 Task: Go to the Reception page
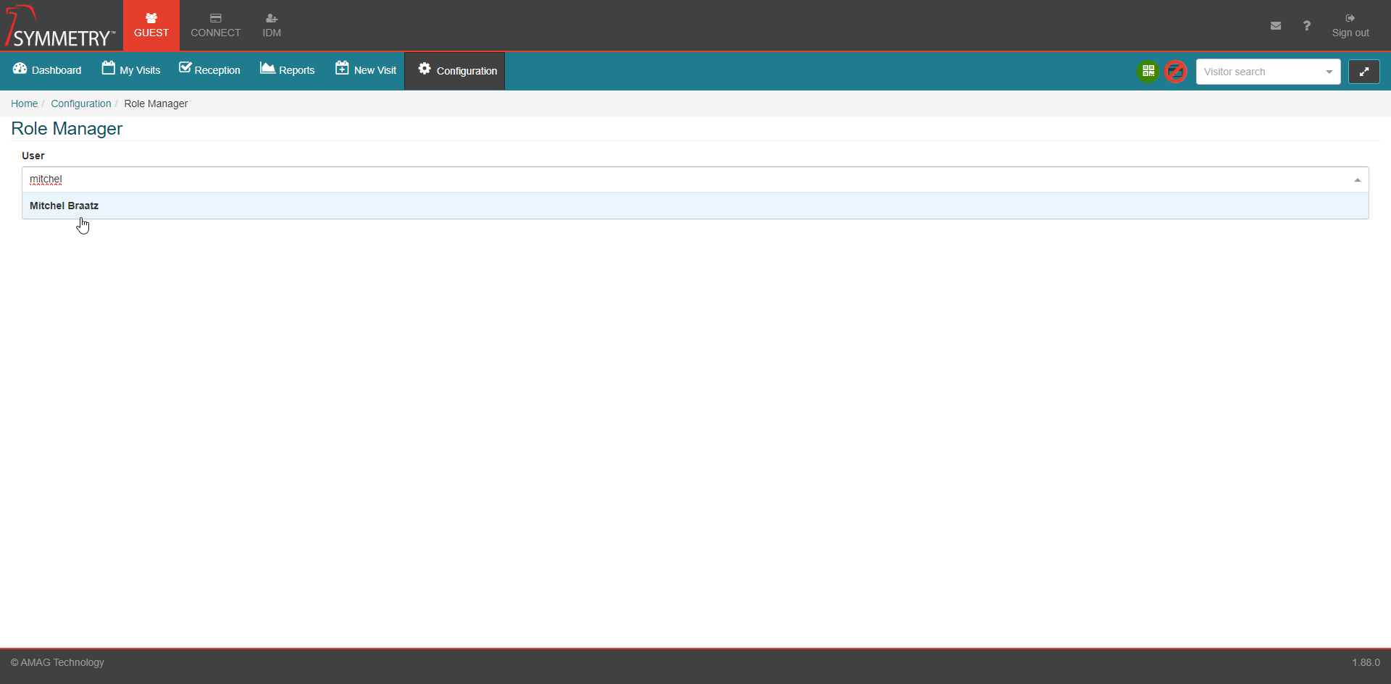click(x=209, y=70)
